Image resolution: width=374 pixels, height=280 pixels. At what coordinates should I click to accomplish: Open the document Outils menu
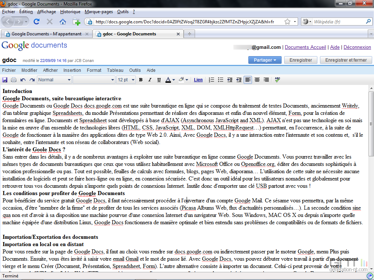(135, 70)
